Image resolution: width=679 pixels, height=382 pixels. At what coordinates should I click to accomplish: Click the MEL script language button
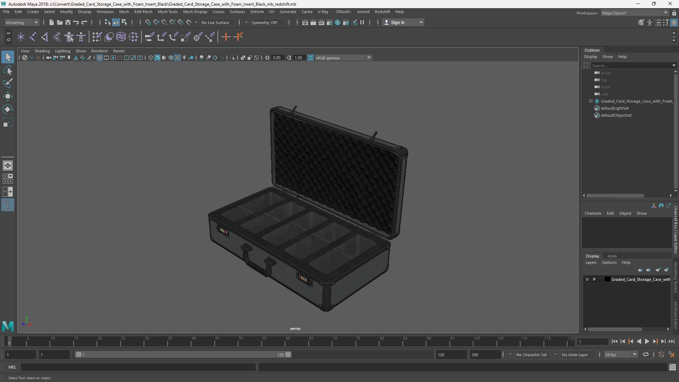coord(12,367)
